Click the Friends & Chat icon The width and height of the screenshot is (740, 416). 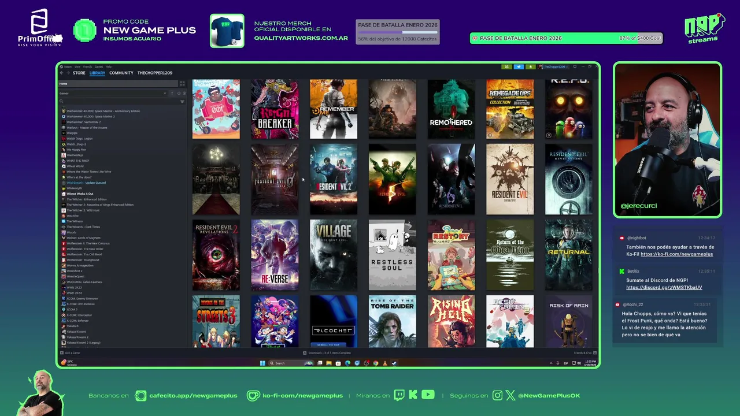pos(594,352)
